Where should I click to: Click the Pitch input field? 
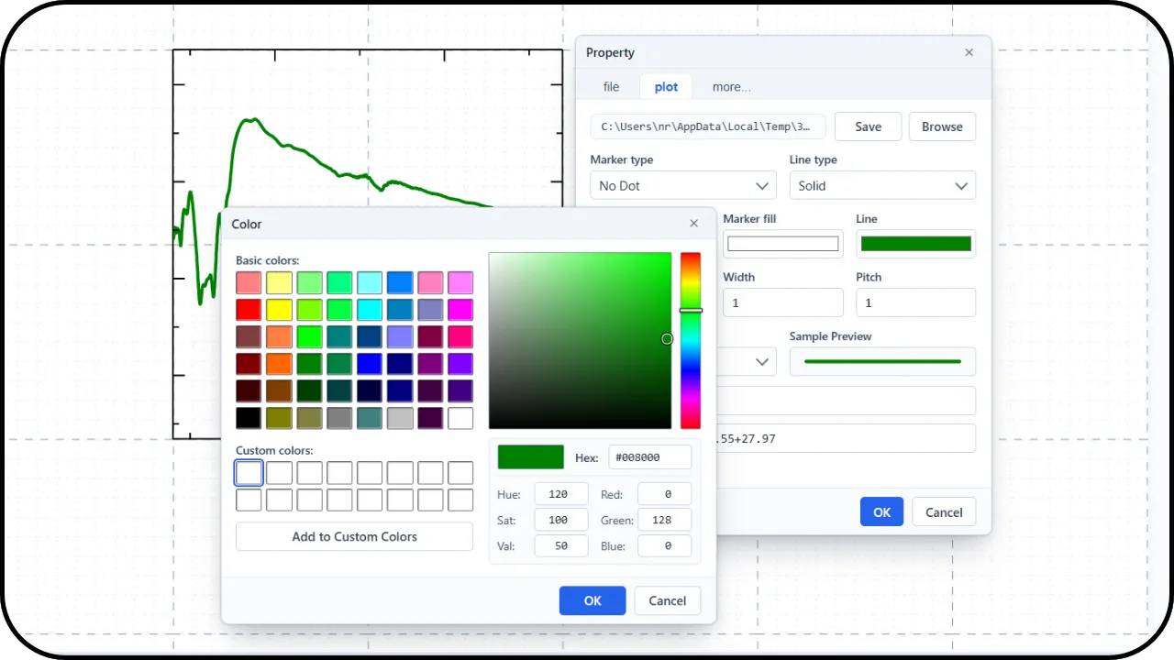click(x=915, y=302)
